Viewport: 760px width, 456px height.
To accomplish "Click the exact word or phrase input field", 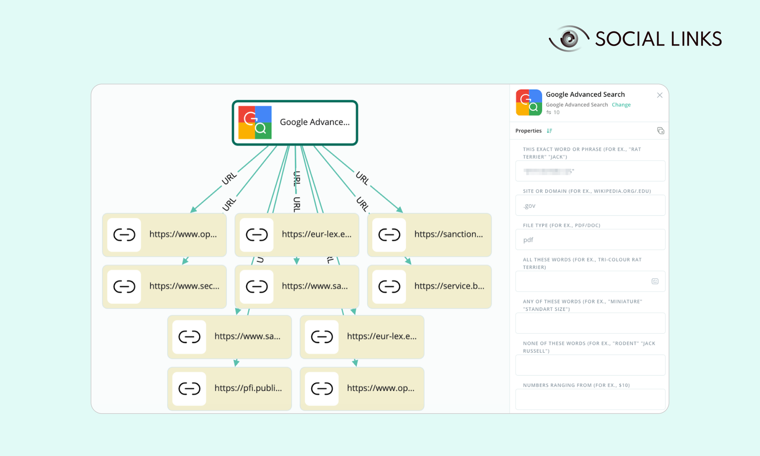I will 590,171.
